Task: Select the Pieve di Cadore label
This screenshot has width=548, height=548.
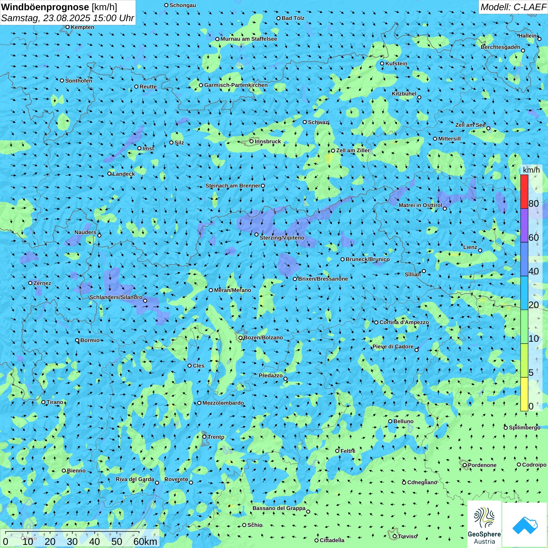Action: [393, 346]
